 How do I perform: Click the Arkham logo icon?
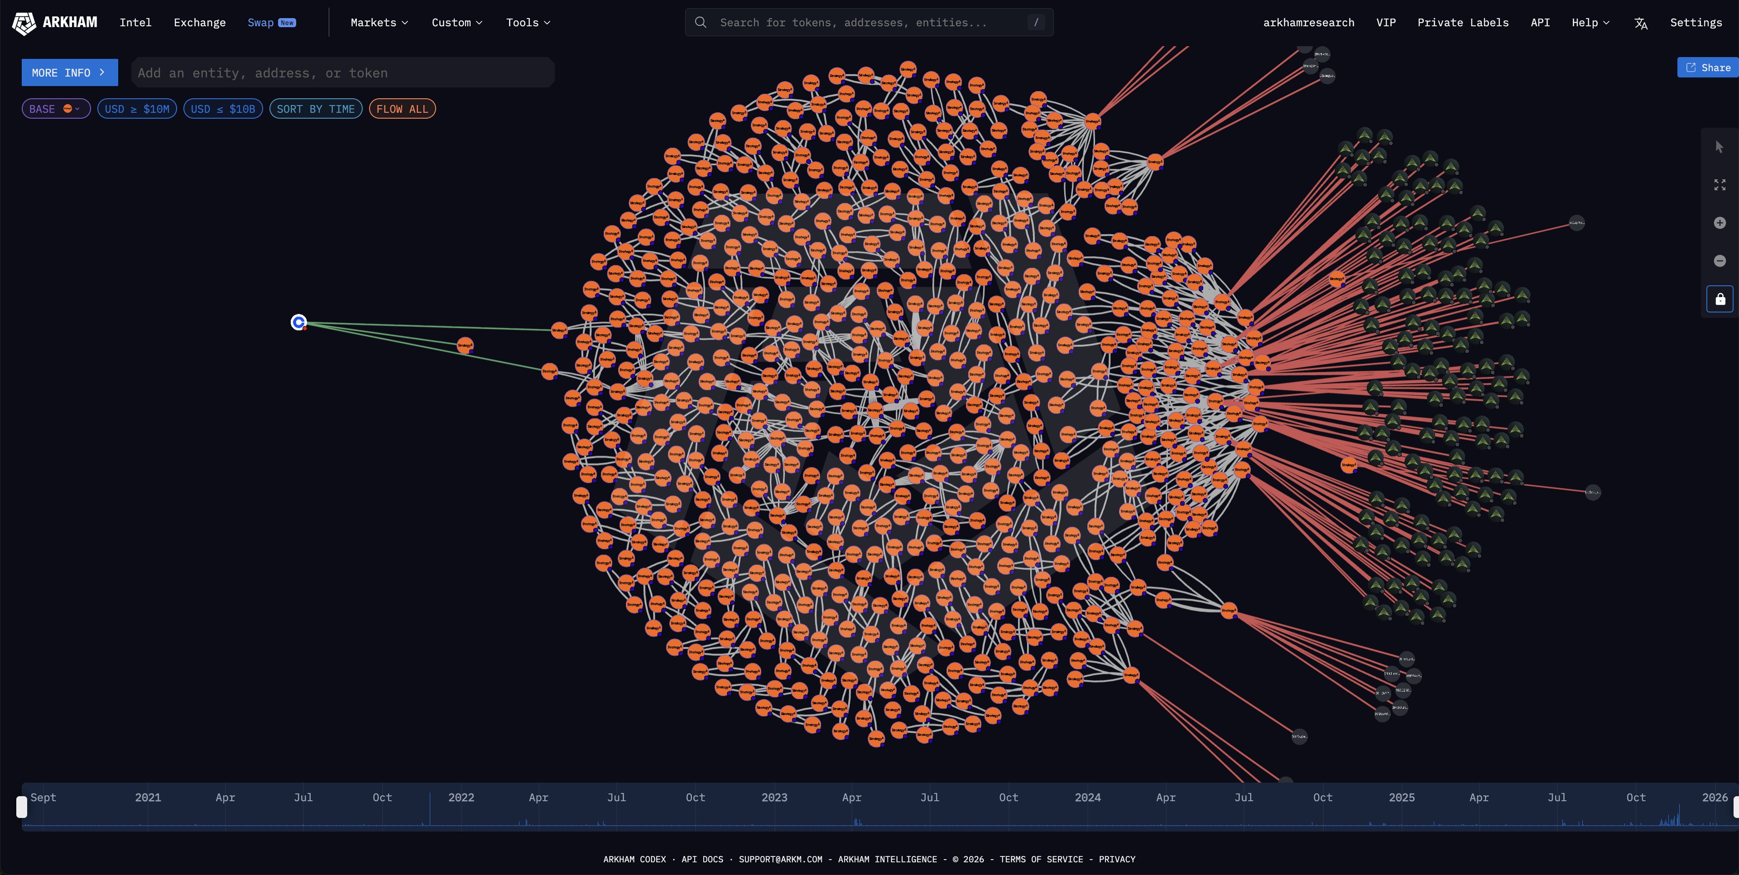(24, 23)
